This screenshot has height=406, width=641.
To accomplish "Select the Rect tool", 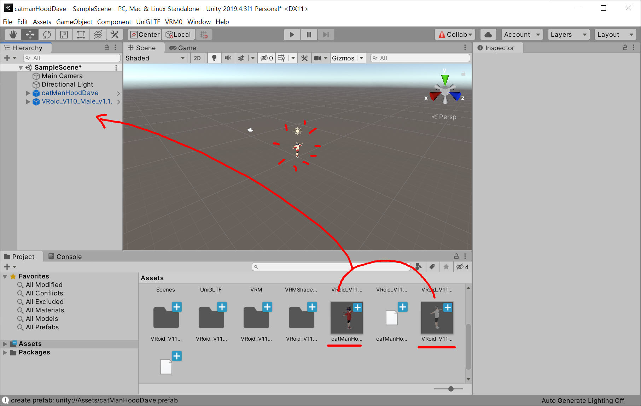I will [81, 34].
